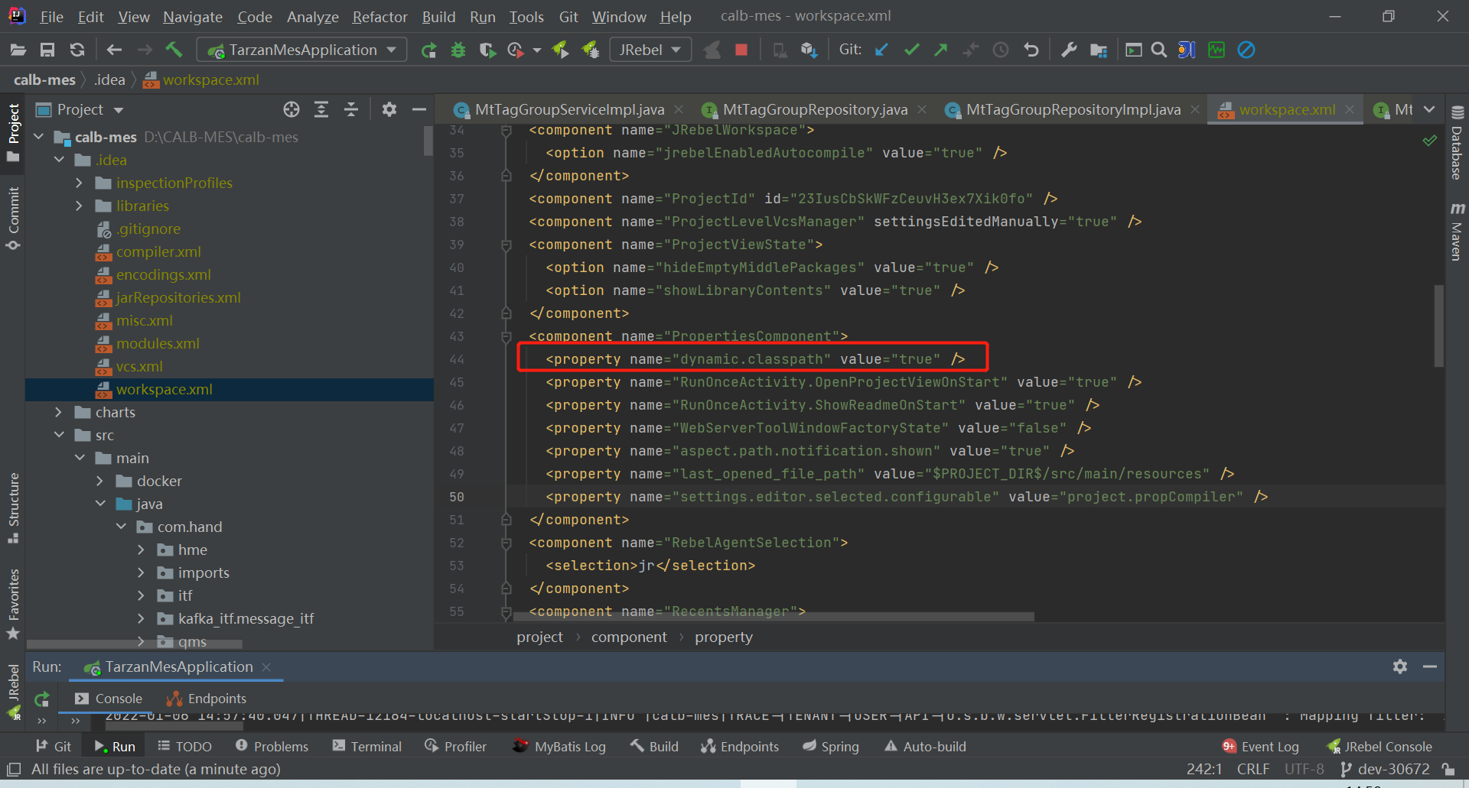Open the Database side panel

1457,143
